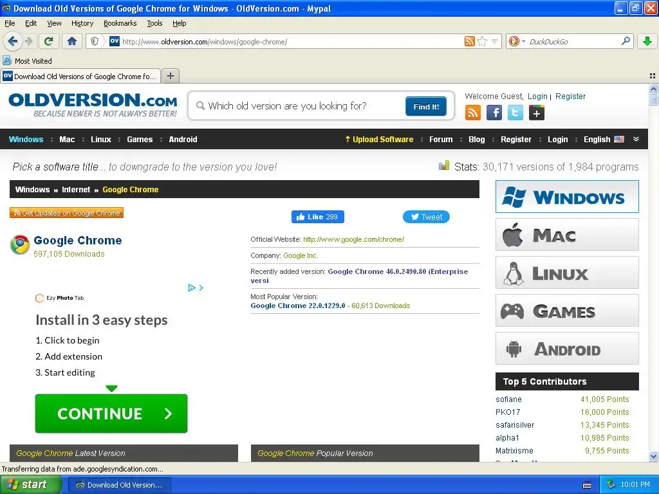Screen dimensions: 659x494
Task: Click the Mac sidebar platform button
Action: click(567, 235)
